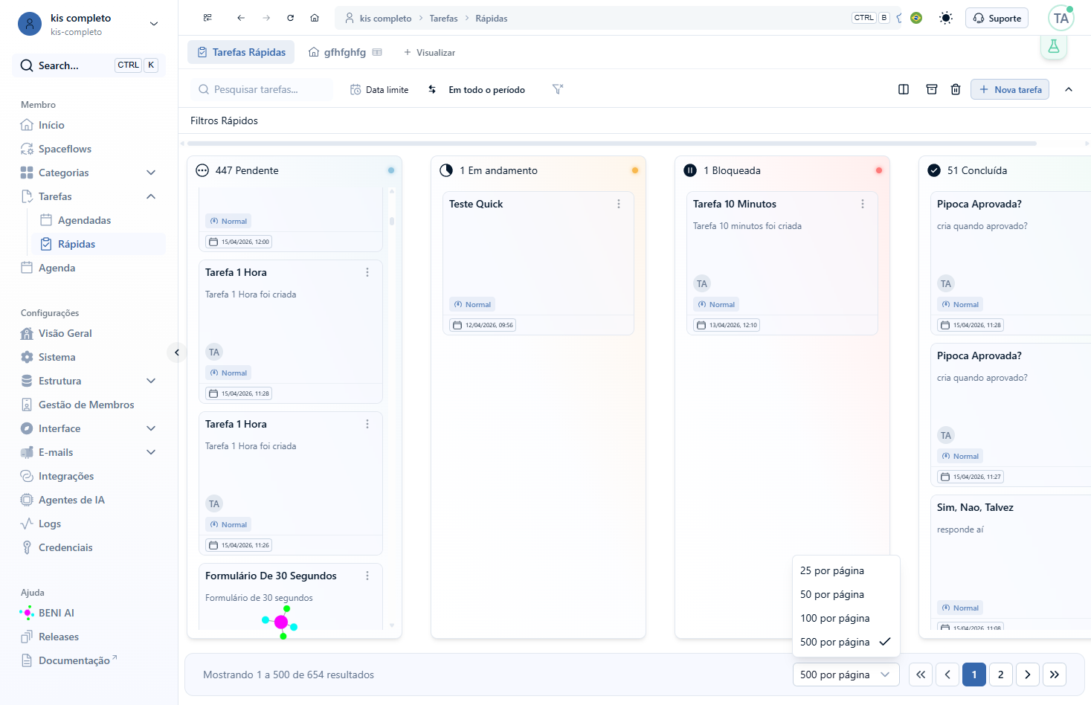Focus the Pesquisar tarefas search field
Image resolution: width=1091 pixels, height=705 pixels.
coord(262,89)
